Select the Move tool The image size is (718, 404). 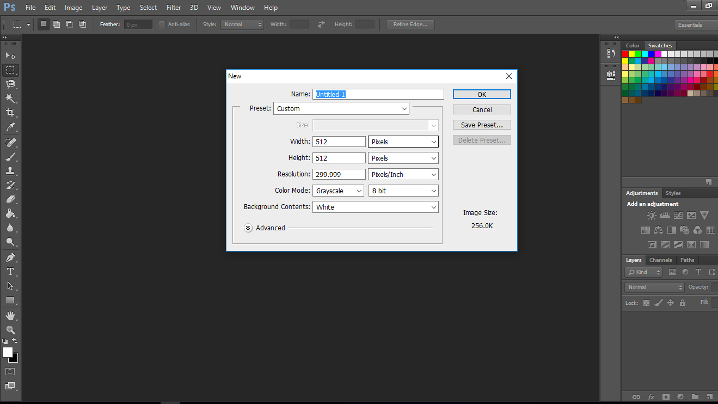(10, 56)
